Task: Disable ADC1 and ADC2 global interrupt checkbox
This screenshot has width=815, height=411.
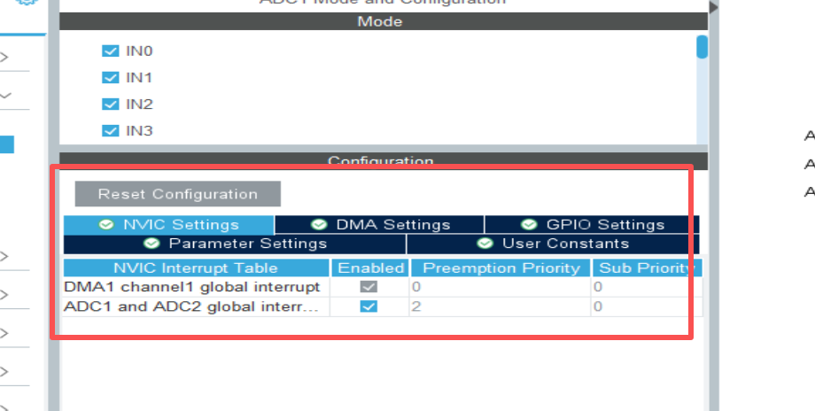Action: click(x=369, y=306)
